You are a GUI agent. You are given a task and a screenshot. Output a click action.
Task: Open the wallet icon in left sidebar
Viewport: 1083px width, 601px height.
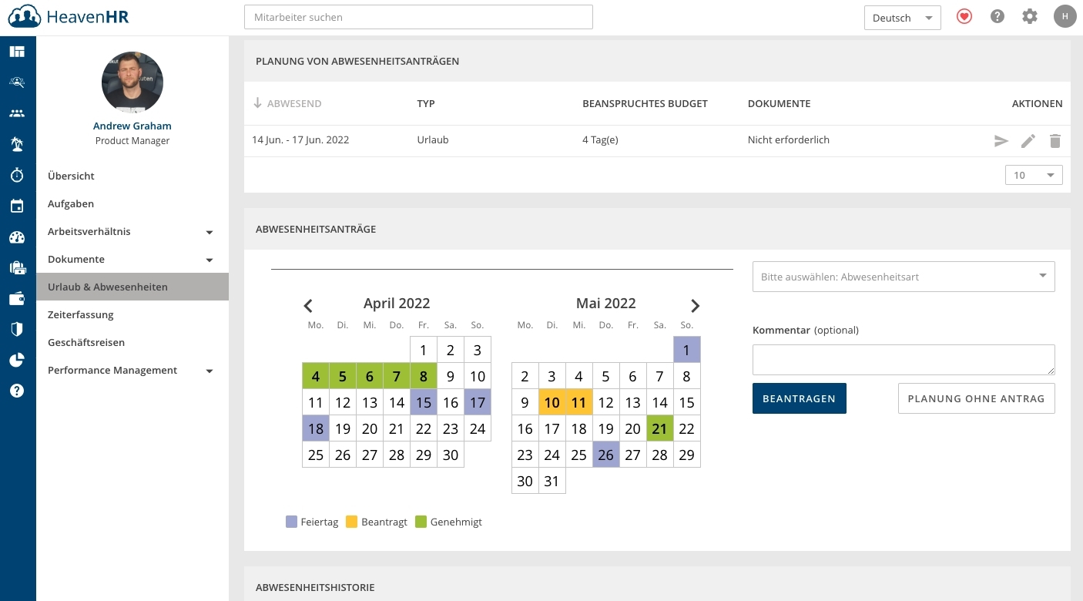tap(17, 298)
